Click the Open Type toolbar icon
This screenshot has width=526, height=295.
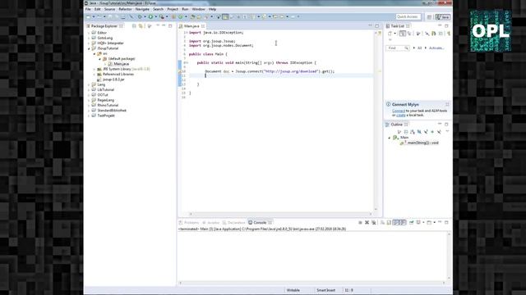point(193,16)
